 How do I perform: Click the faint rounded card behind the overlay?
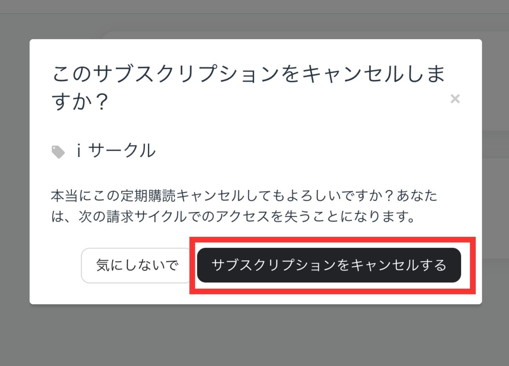coord(292,35)
